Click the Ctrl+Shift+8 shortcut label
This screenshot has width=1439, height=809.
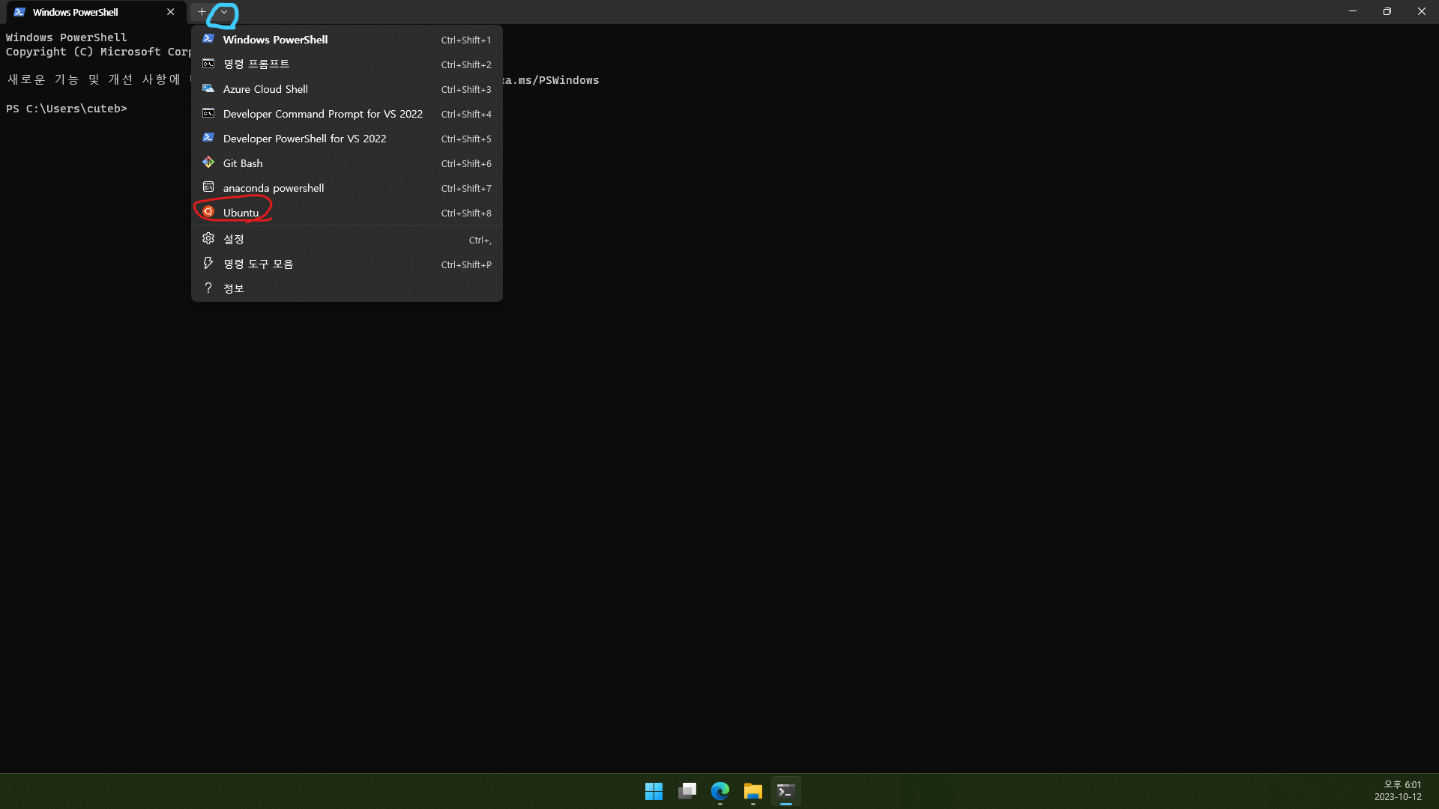[x=466, y=213]
